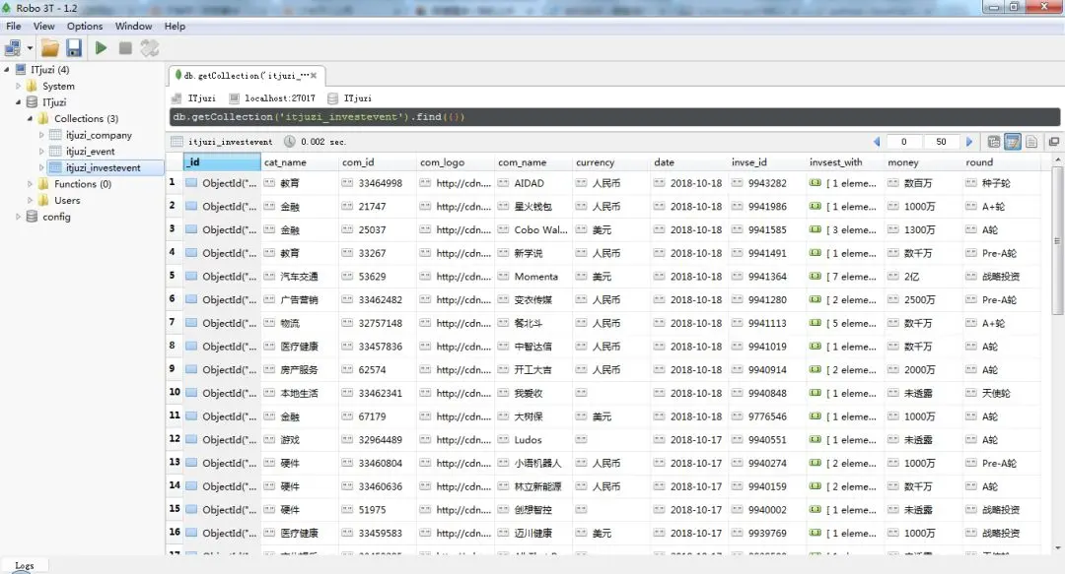
Task: Edit the batch size field showing 50
Action: [942, 142]
